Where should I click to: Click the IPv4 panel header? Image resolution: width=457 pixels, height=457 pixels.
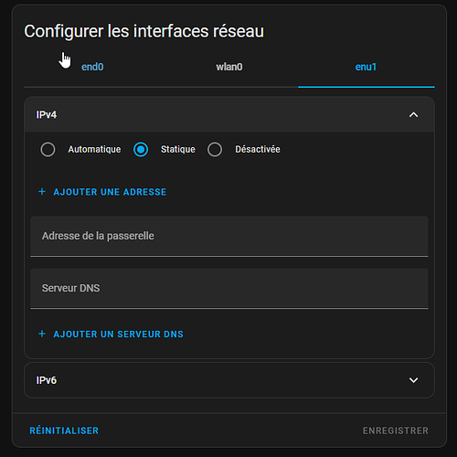click(229, 115)
